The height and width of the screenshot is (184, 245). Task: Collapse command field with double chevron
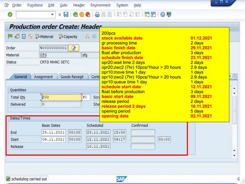tap(60, 15)
